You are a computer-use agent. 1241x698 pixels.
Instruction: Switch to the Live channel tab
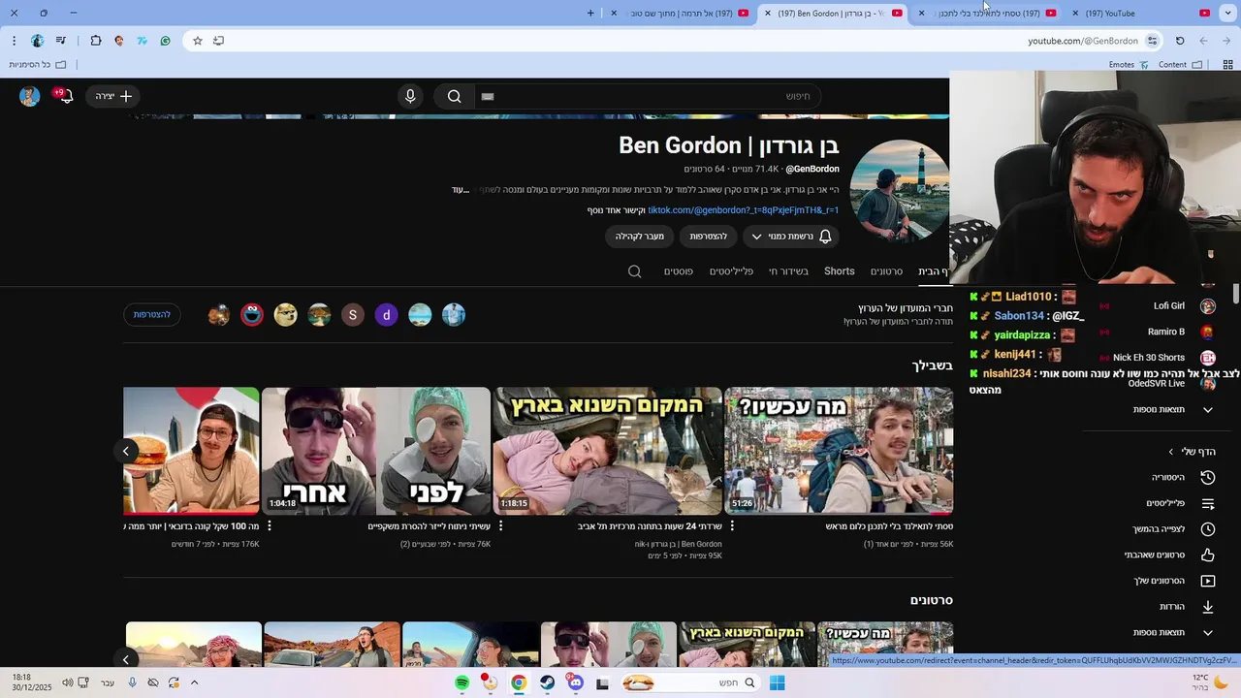[x=788, y=271]
